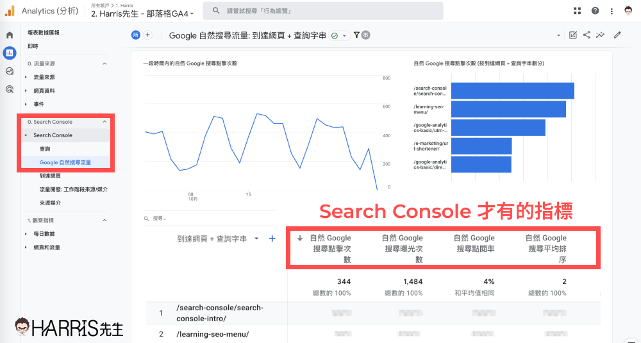Add a dimension with blue plus icon

tap(272, 238)
